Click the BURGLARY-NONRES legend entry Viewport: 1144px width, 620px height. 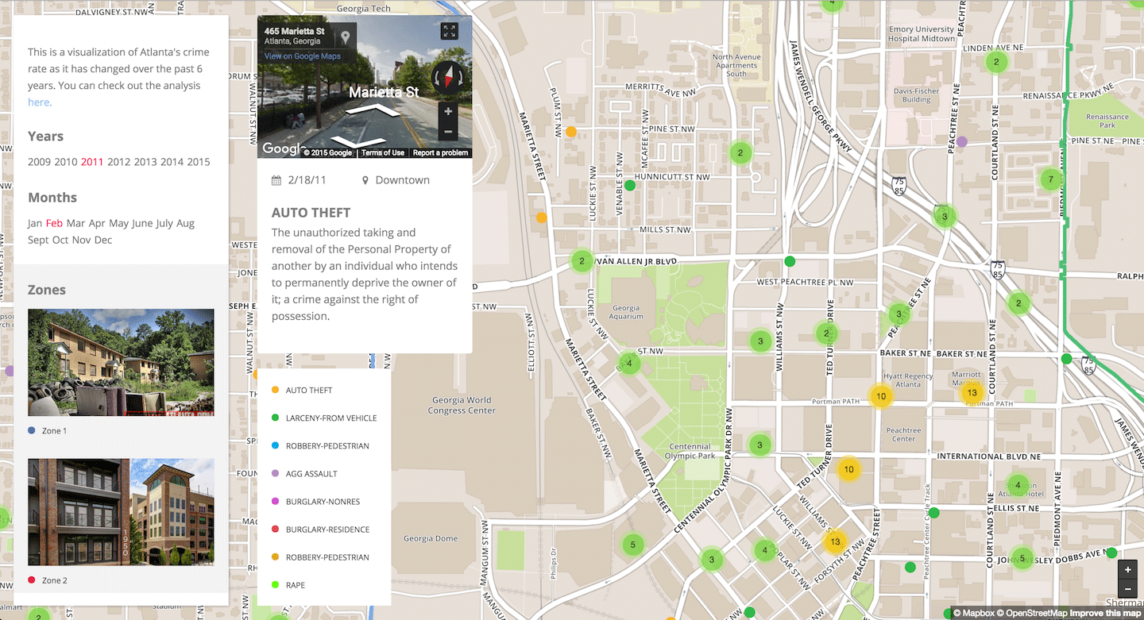pyautogui.click(x=315, y=501)
